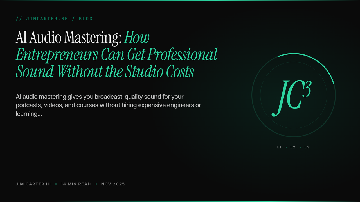The height and width of the screenshot is (202, 360).
Task: Click the 'JIM CARTER III' author name
Action: (33, 184)
